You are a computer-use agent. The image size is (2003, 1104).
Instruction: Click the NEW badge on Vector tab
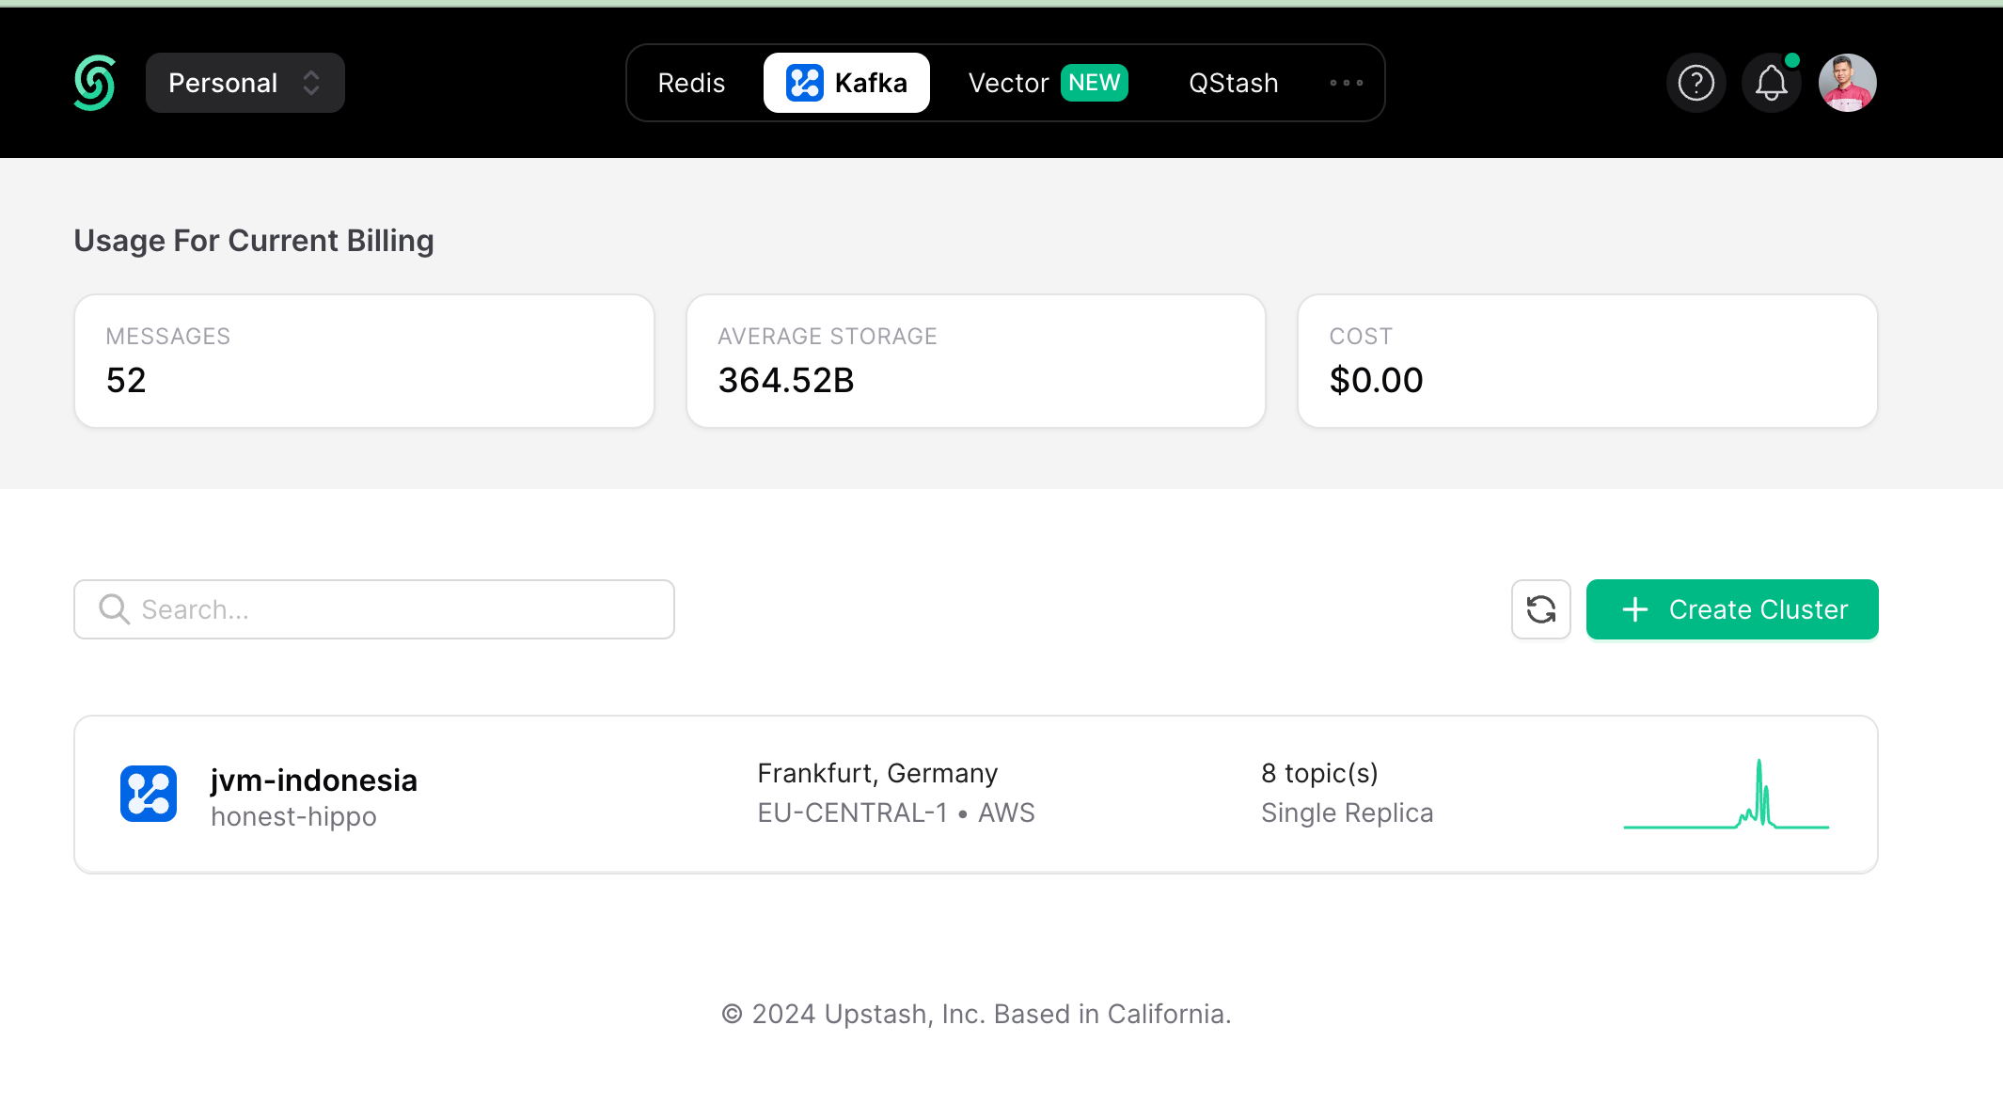coord(1096,82)
